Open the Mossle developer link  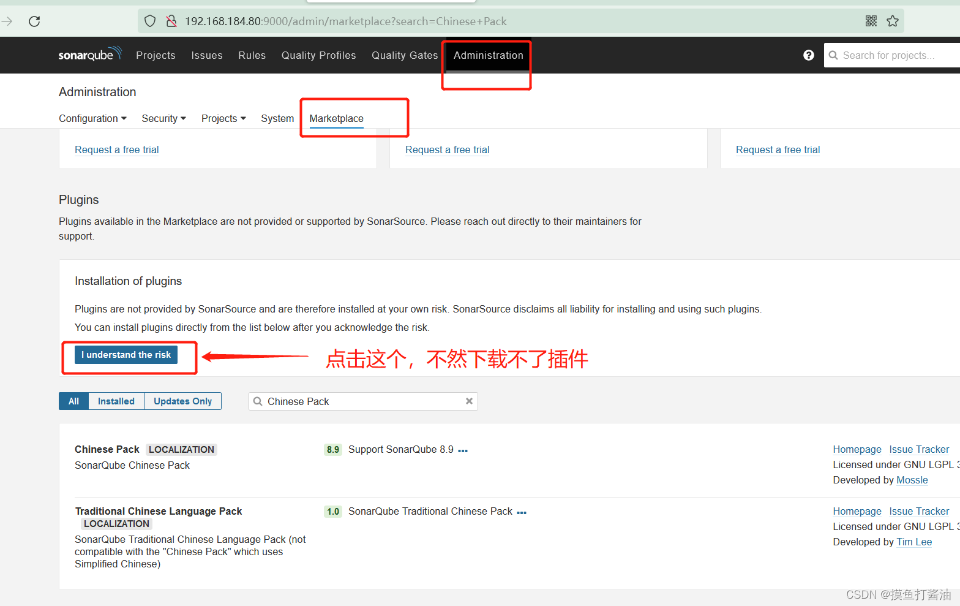[x=912, y=480]
